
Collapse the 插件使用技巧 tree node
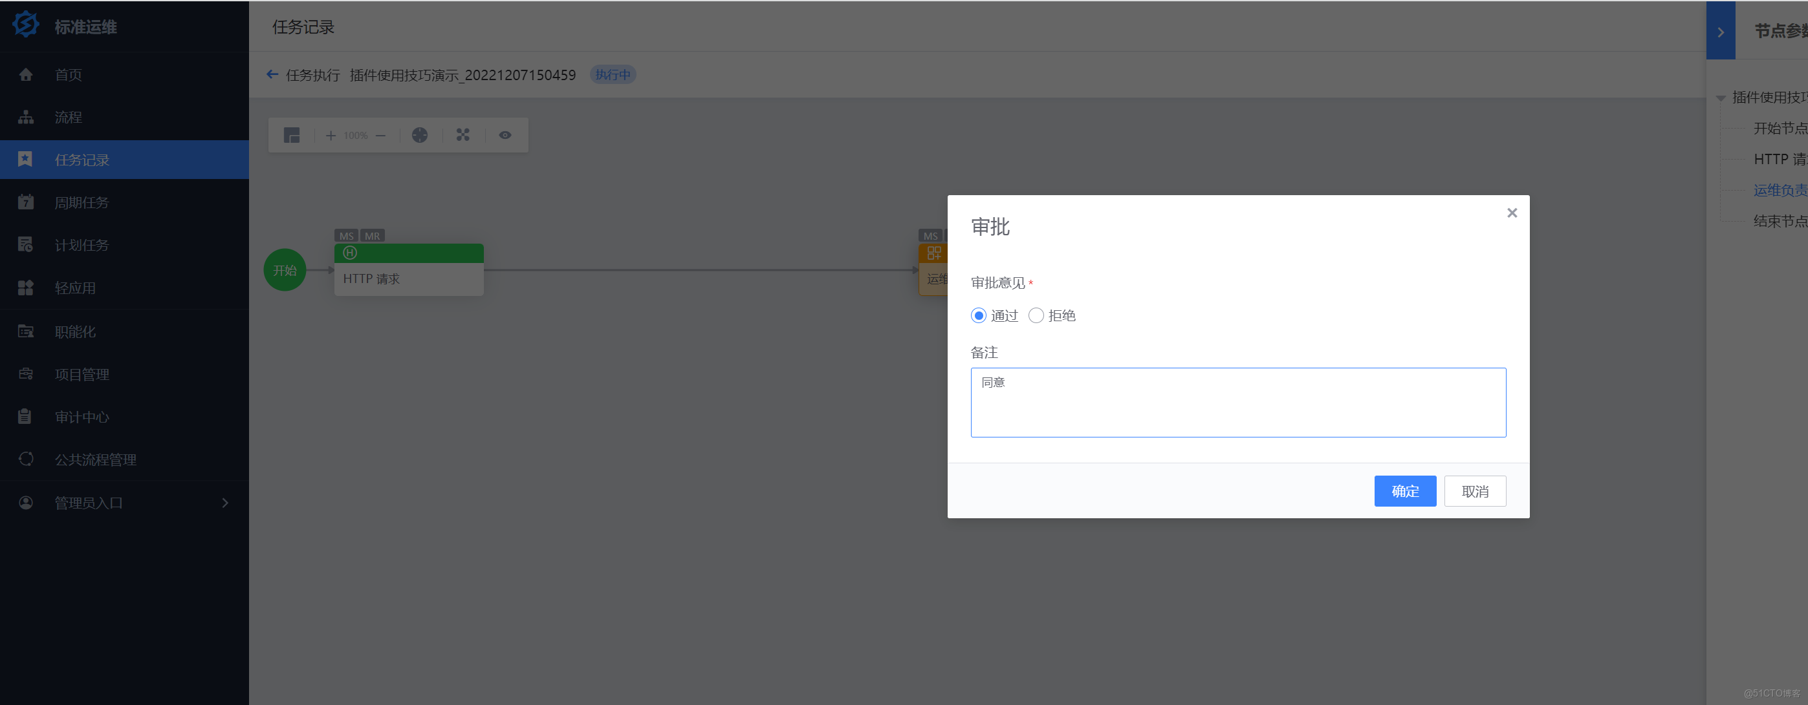point(1720,98)
